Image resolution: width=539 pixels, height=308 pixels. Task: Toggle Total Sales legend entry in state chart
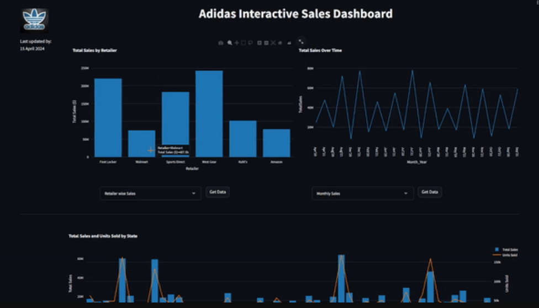click(x=506, y=250)
